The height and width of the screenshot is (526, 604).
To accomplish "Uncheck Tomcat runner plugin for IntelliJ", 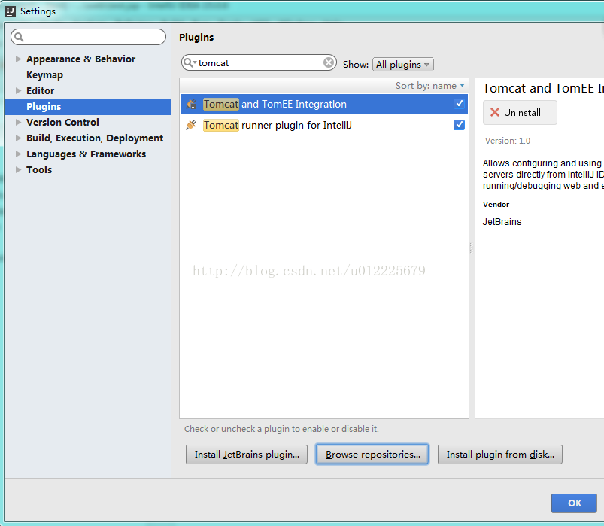I will click(x=459, y=125).
